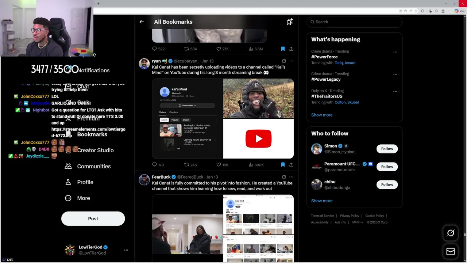Open Grok icon on FearBuck's post

coord(284,177)
